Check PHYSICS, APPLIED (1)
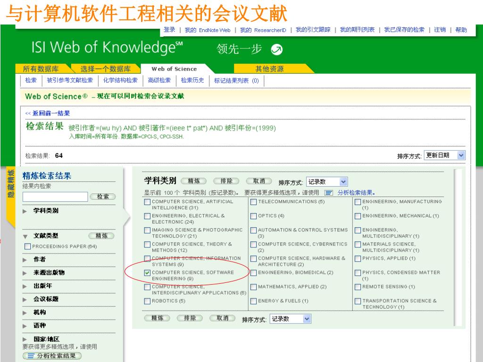Image resolution: width=483 pixels, height=362 pixels. coord(358,259)
